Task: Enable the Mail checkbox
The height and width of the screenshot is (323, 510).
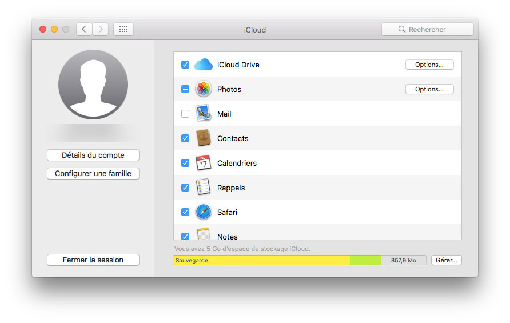Action: [185, 114]
